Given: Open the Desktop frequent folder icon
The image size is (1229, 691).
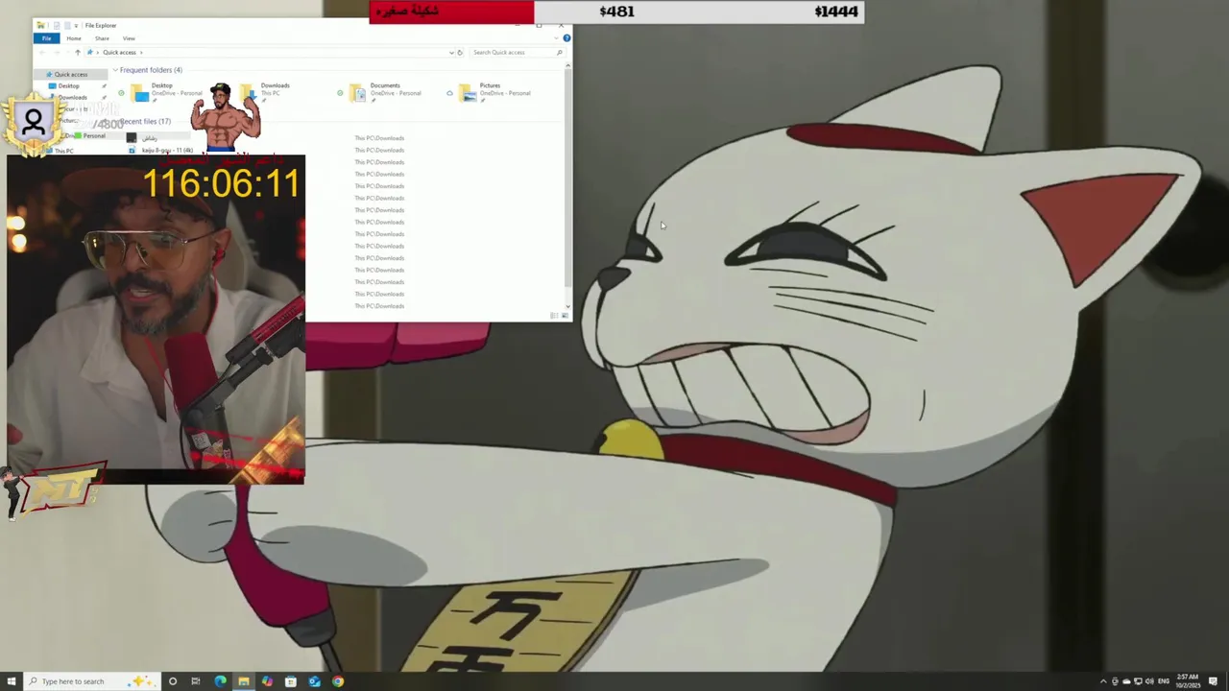Looking at the screenshot, I should coord(141,93).
